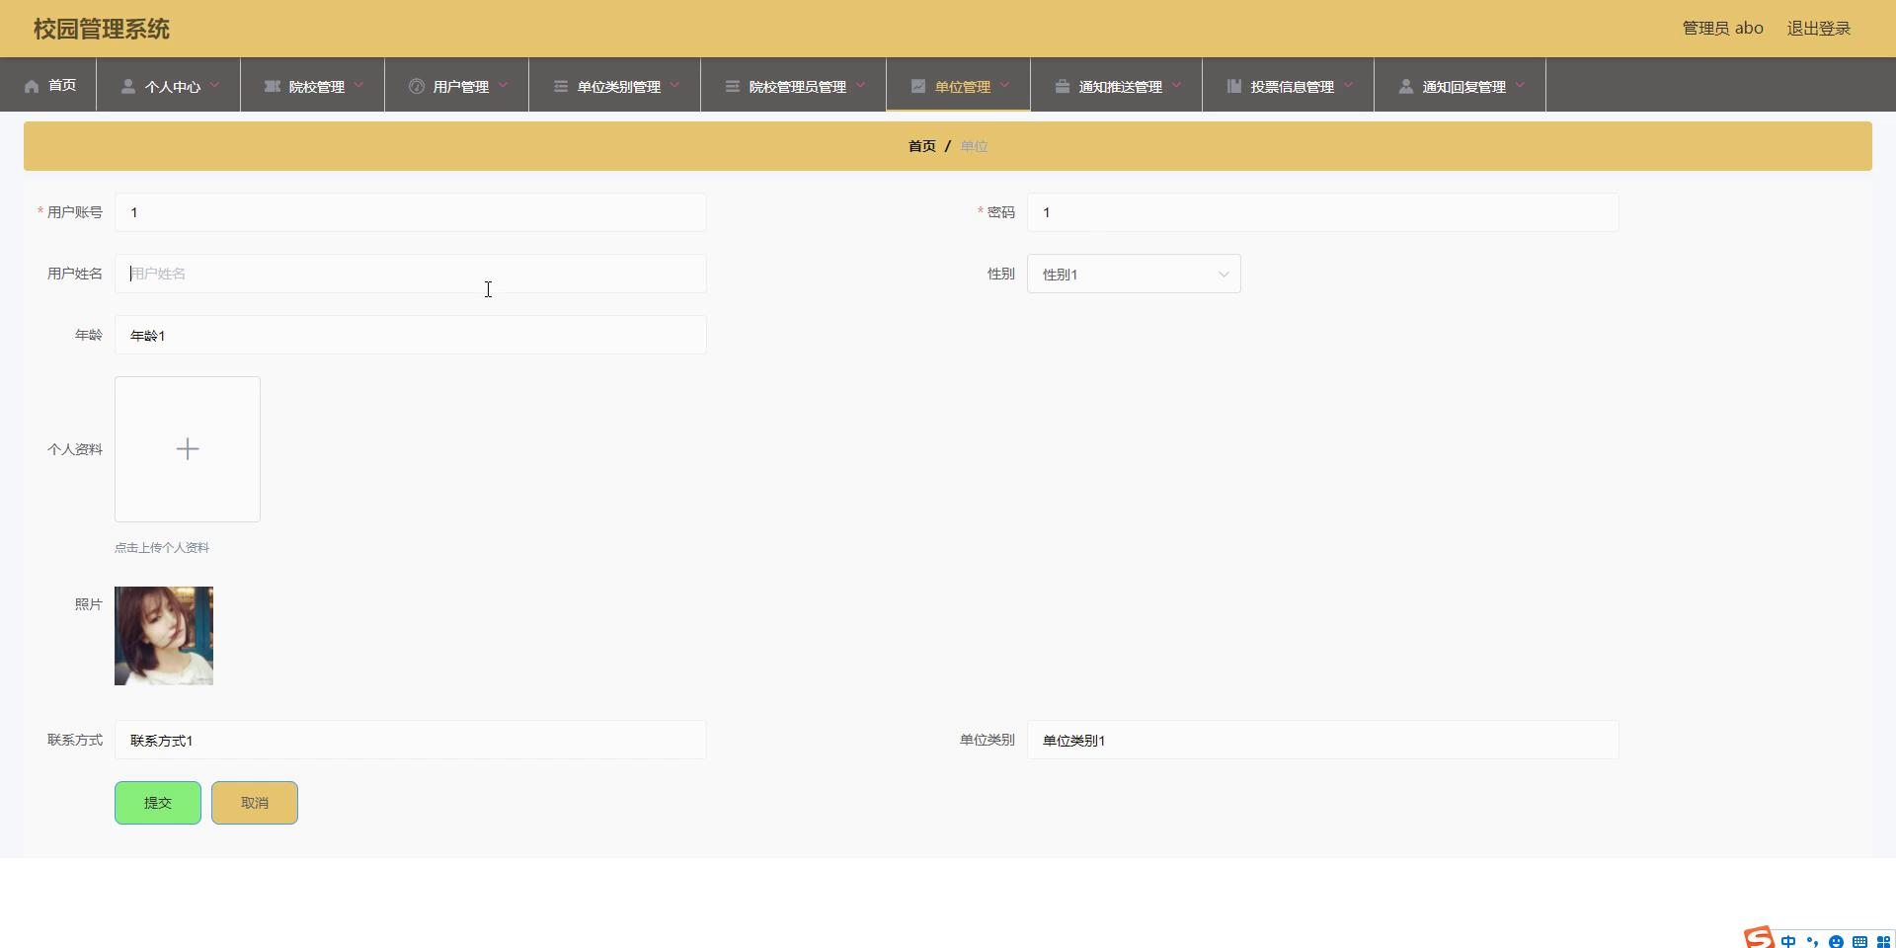Click the green 提交 button
1896x948 pixels.
coord(158,803)
